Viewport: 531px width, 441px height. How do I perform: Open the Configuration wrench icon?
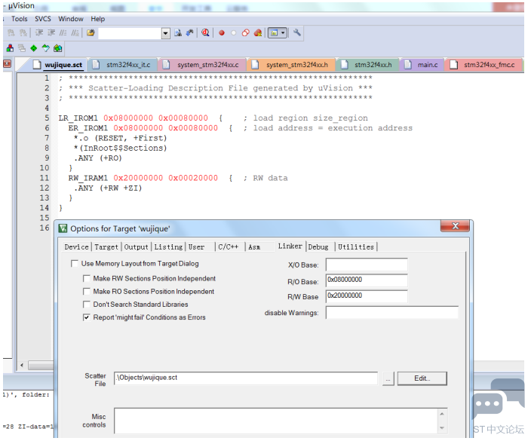pyautogui.click(x=297, y=32)
